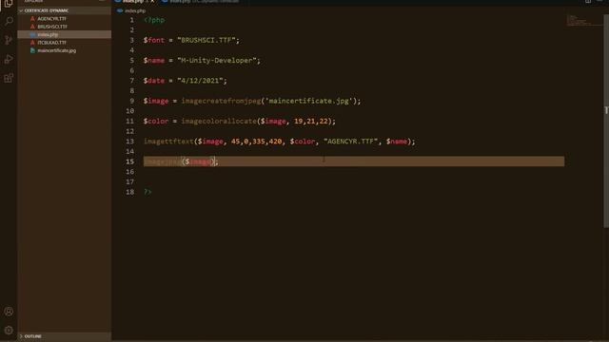The image size is (609, 342).
Task: Open AGENCYR.TTF in the explorer
Action: (51, 19)
